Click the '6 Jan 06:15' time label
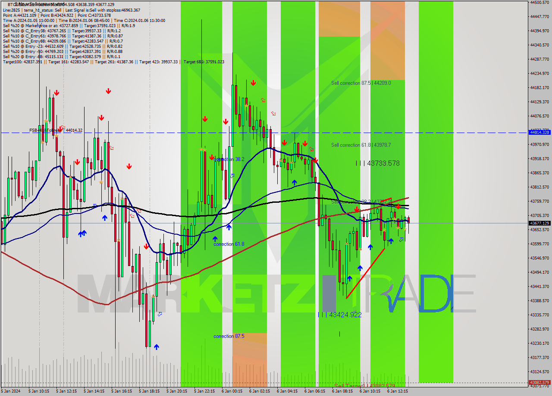 315,391
